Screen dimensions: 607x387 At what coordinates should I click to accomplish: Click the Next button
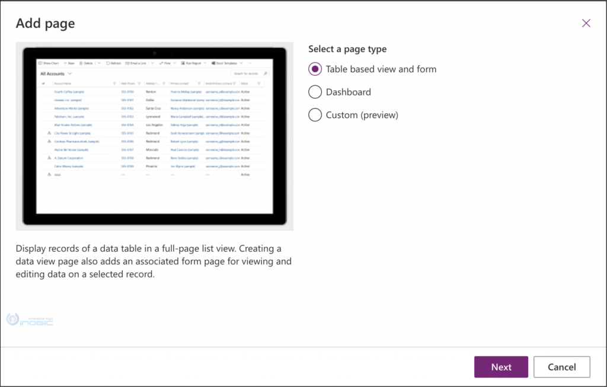(501, 366)
